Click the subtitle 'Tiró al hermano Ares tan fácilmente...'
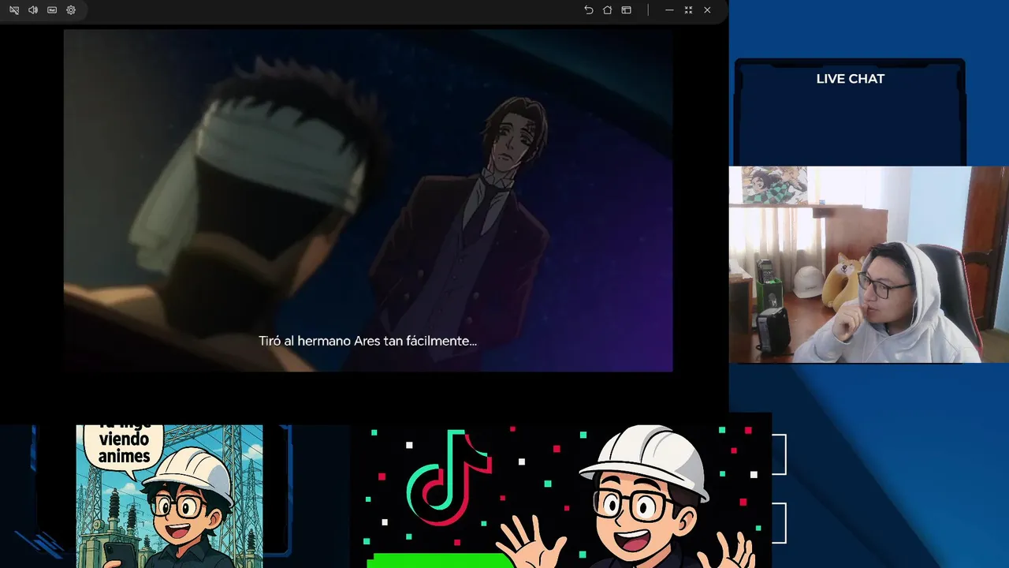This screenshot has height=568, width=1009. 368,342
